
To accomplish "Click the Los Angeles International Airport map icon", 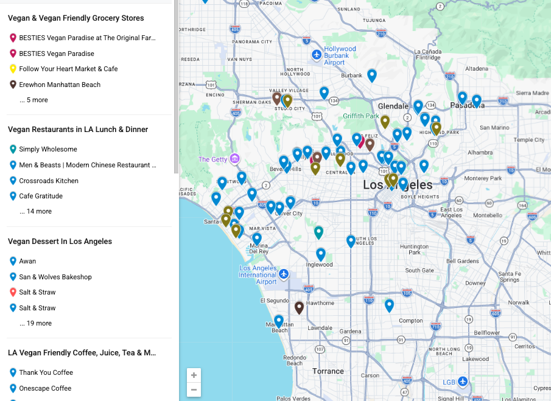I will click(284, 274).
